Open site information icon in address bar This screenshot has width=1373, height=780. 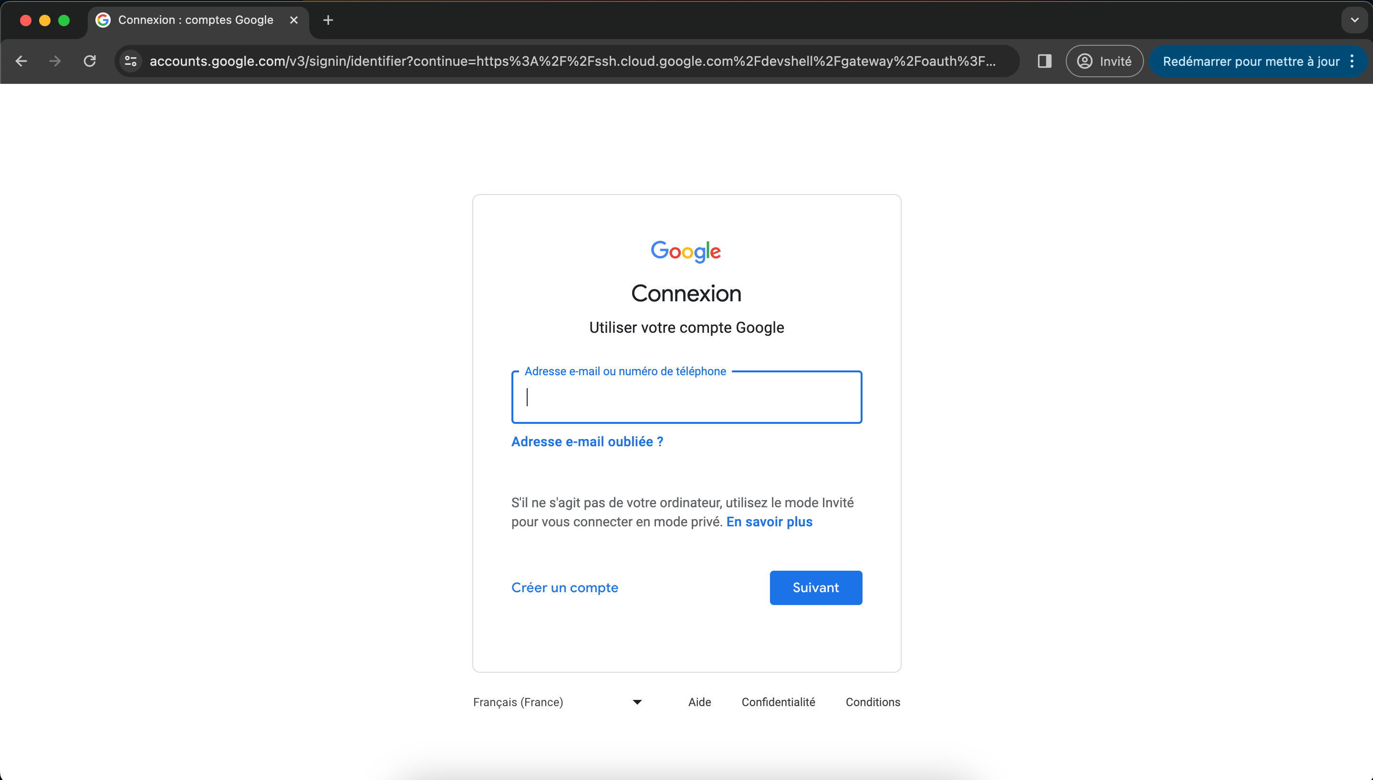(131, 61)
